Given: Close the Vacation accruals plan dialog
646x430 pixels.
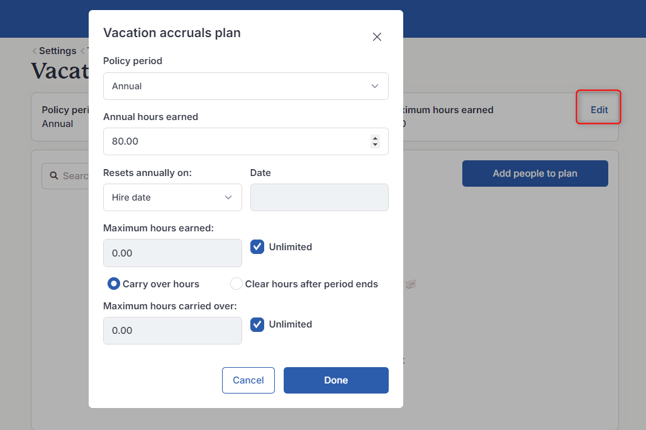Looking at the screenshot, I should coord(377,37).
